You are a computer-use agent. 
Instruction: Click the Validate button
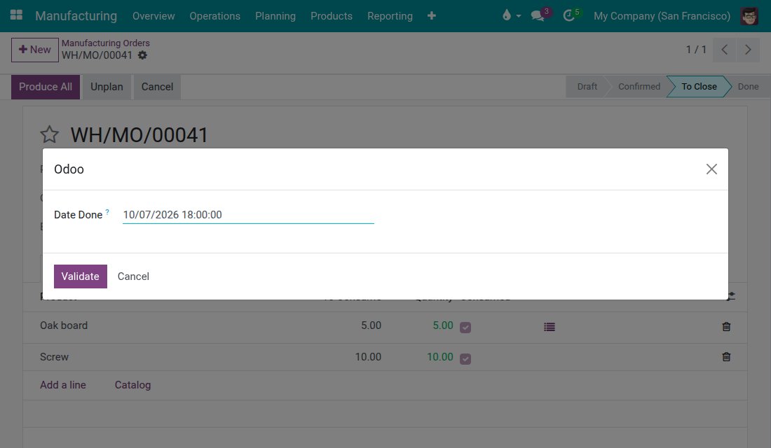click(81, 276)
